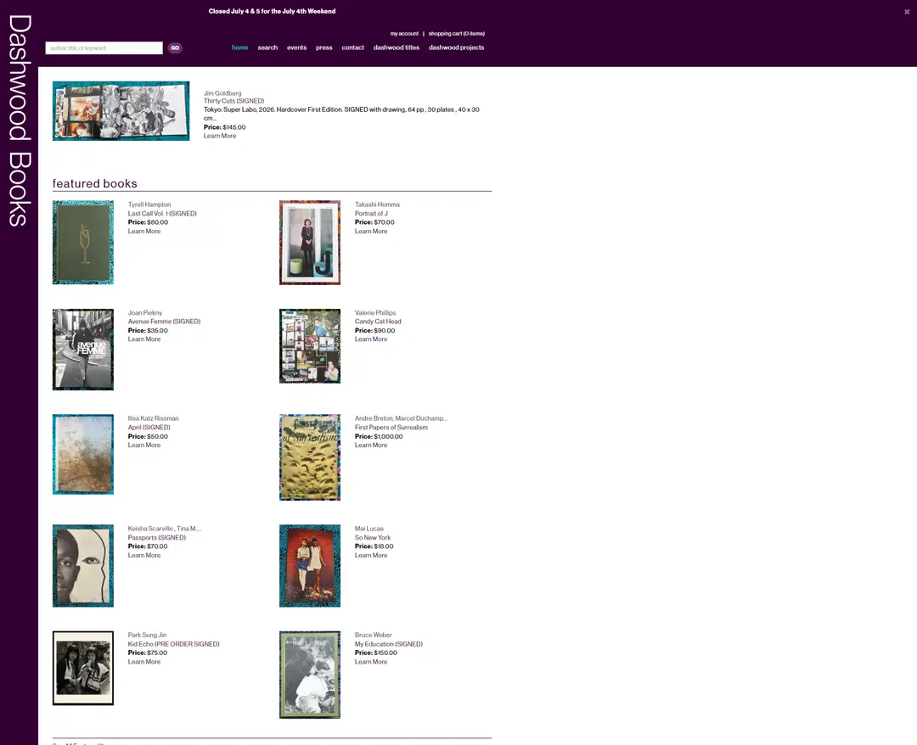
Task: Open the Kid Echo cover thumbnail
Action: coord(83,668)
